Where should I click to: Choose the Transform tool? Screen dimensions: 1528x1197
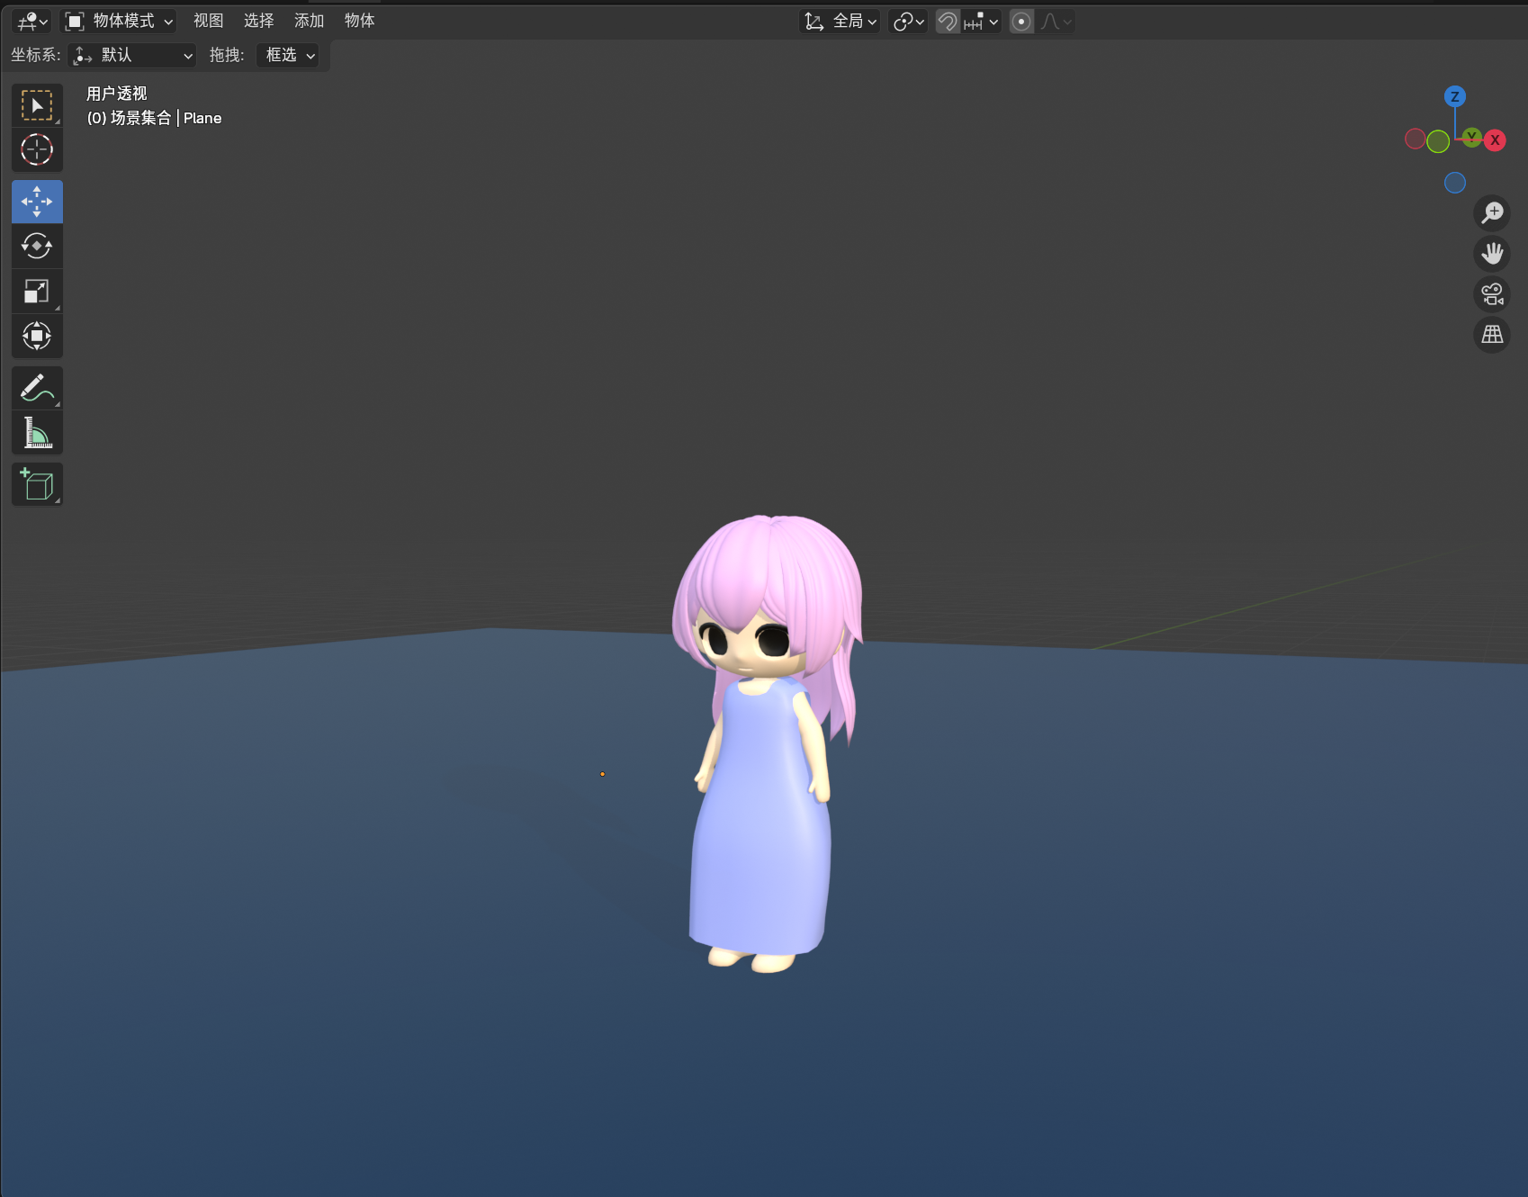tap(37, 336)
